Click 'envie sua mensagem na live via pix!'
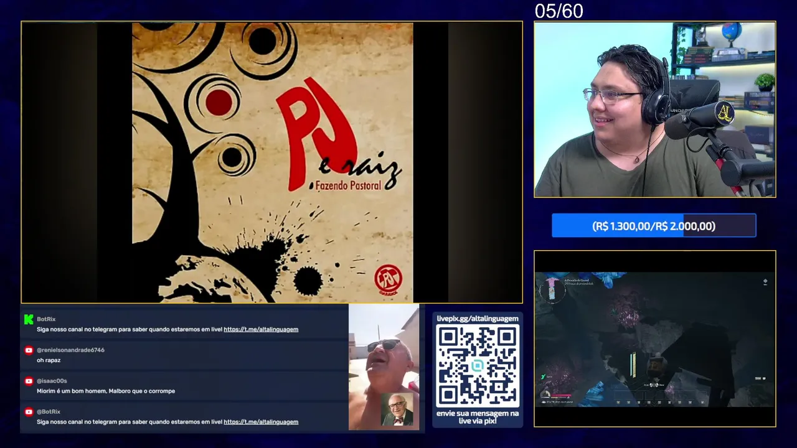The width and height of the screenshot is (797, 448). pyautogui.click(x=478, y=418)
